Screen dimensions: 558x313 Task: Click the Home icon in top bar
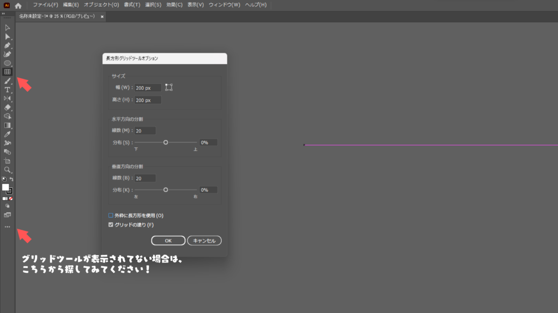[x=18, y=5]
